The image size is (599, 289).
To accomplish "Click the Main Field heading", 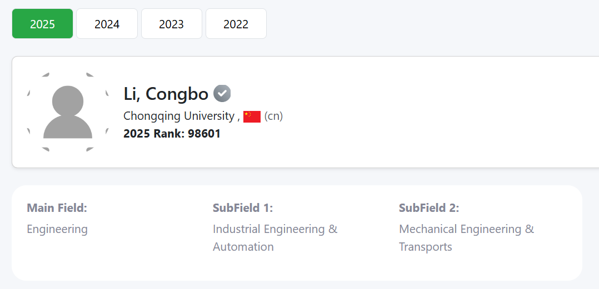I will point(57,208).
